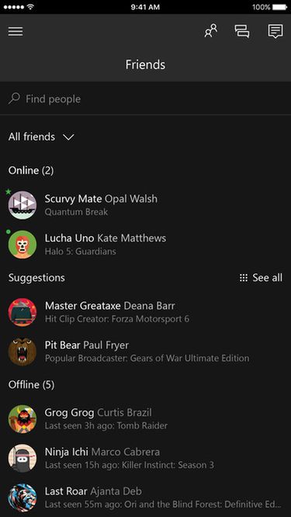
Task: Tap the Halo 5: Guardians activity text
Action: tap(81, 252)
